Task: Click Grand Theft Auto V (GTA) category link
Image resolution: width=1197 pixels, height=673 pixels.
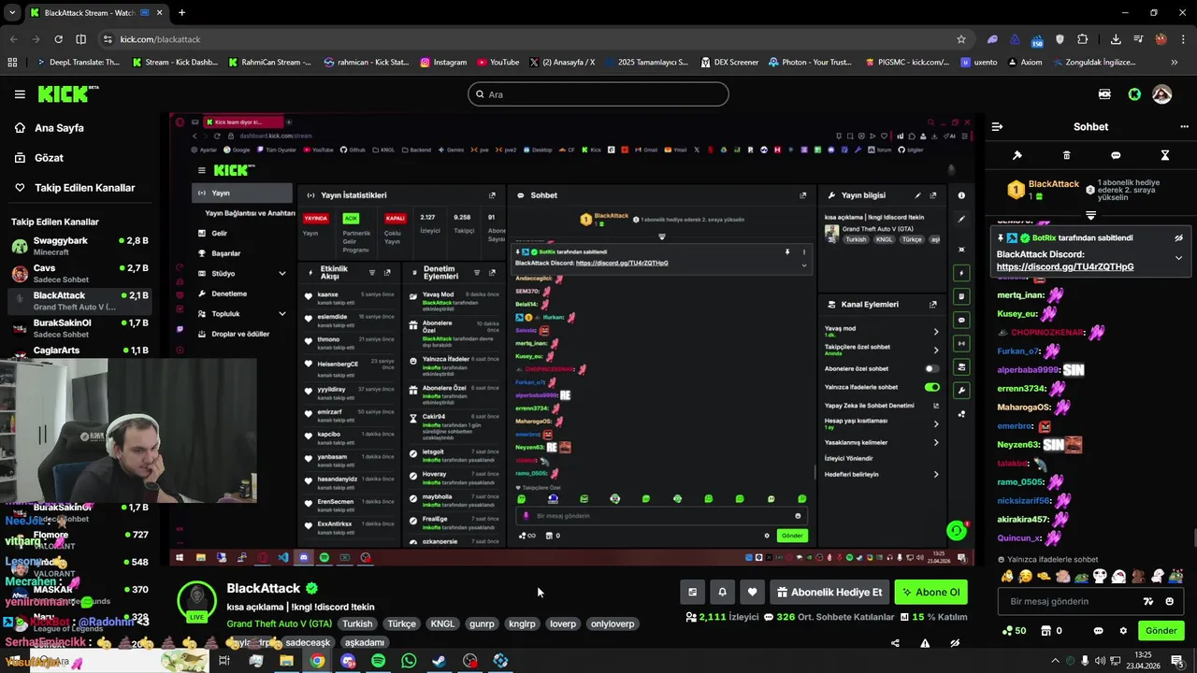Action: [x=279, y=623]
